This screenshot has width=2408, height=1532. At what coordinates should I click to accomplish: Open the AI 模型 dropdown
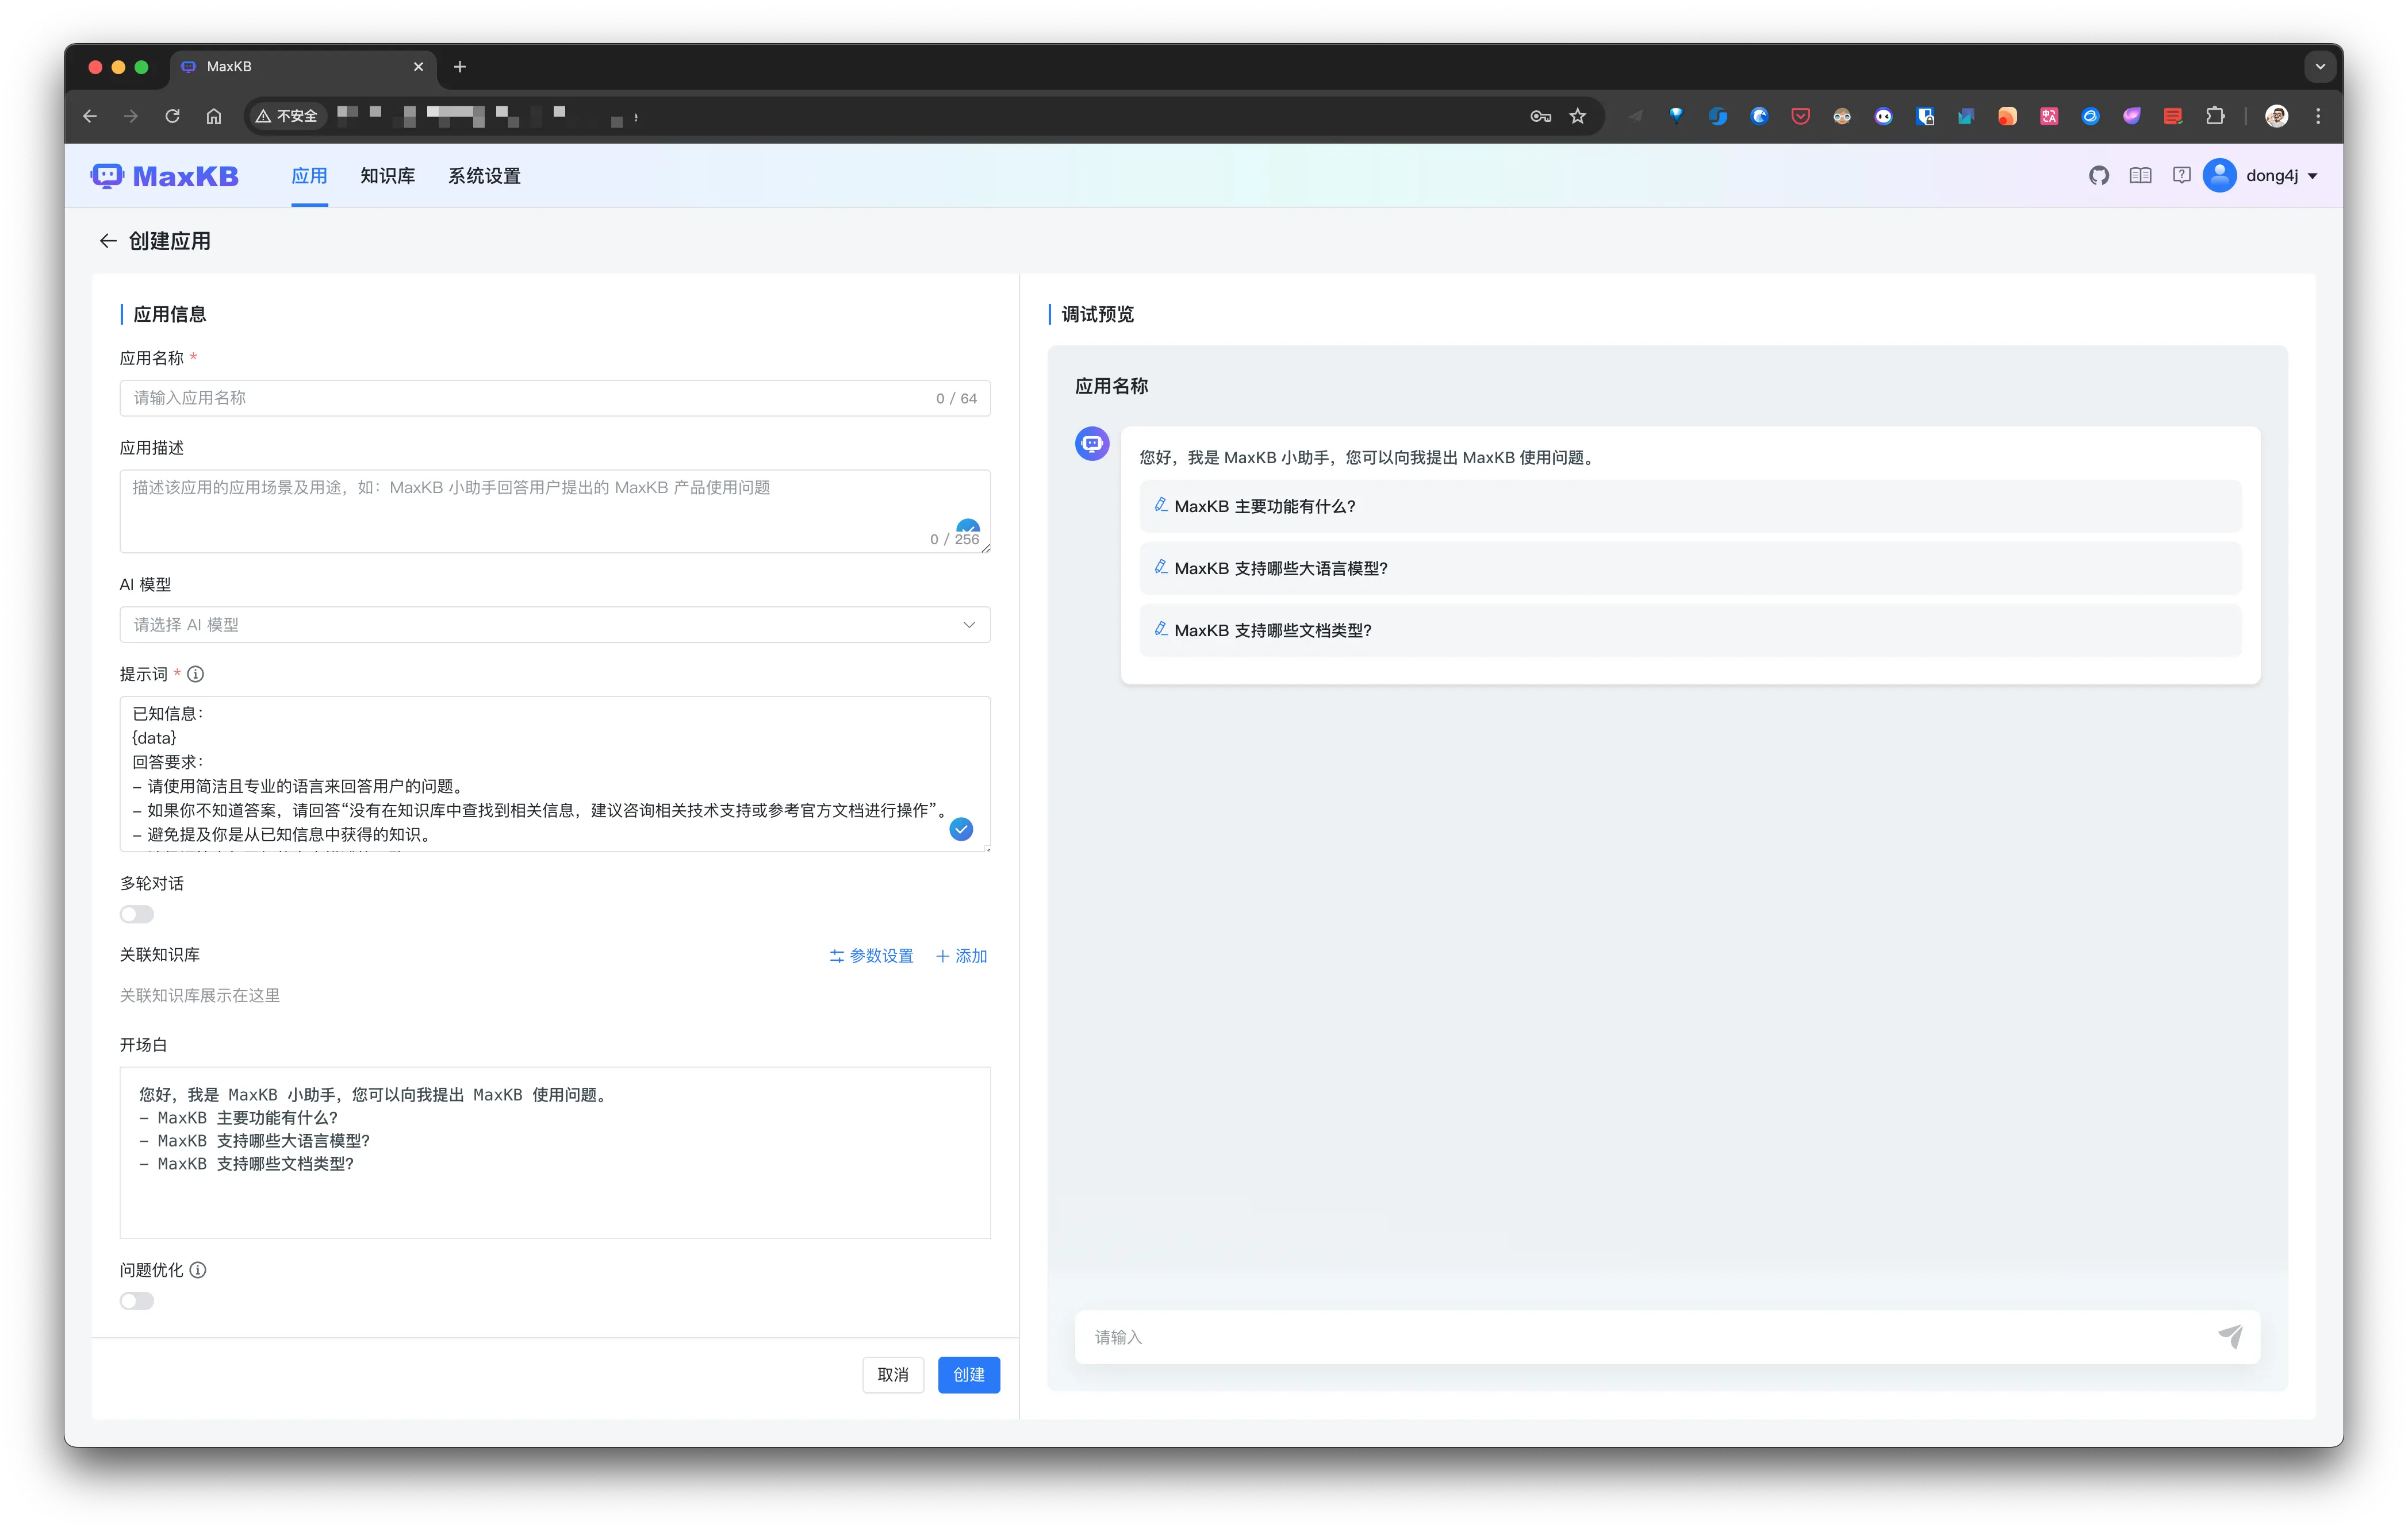coord(554,625)
